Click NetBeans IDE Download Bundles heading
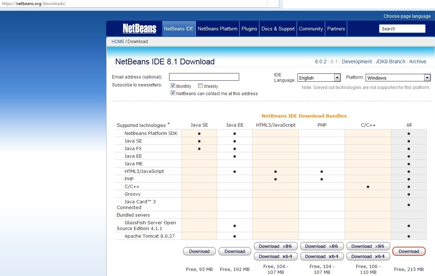The image size is (435, 276). coord(304,116)
